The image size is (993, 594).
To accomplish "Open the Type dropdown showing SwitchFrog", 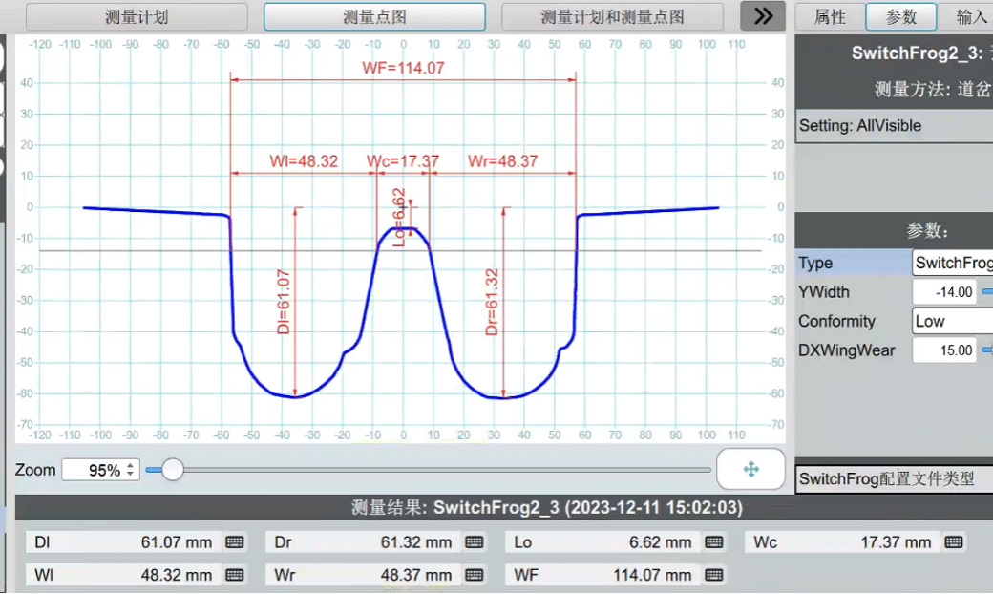I will pyautogui.click(x=952, y=264).
